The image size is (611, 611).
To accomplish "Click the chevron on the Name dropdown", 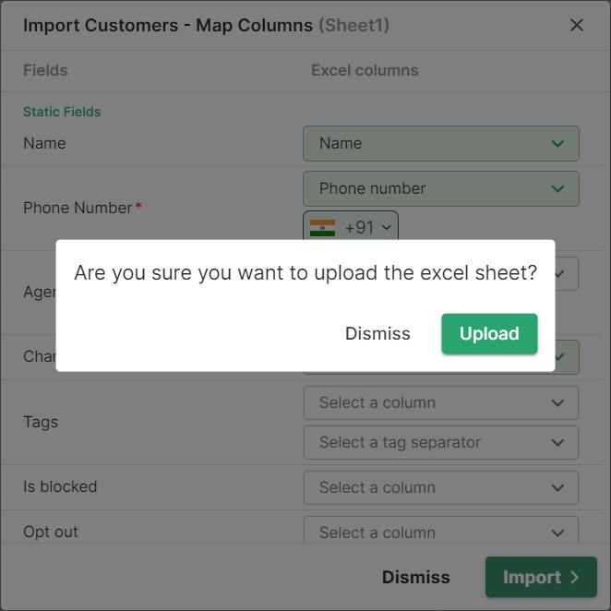I will [557, 143].
